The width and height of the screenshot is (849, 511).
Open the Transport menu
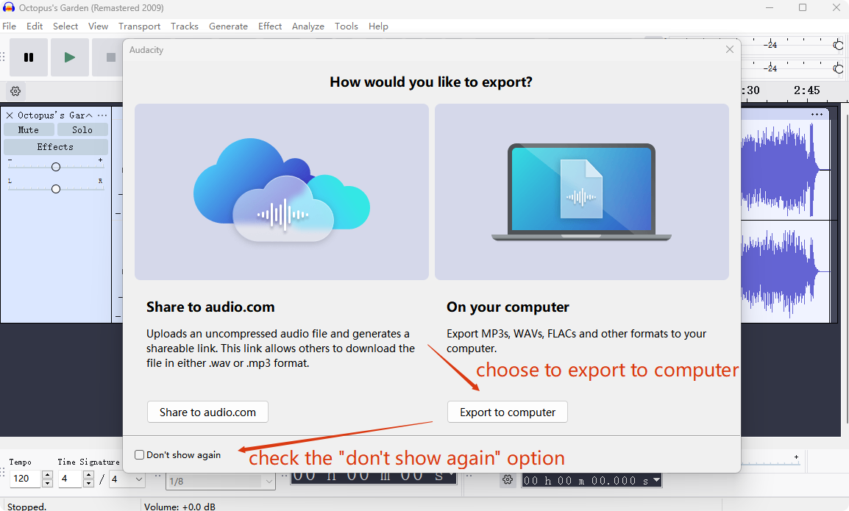[139, 26]
